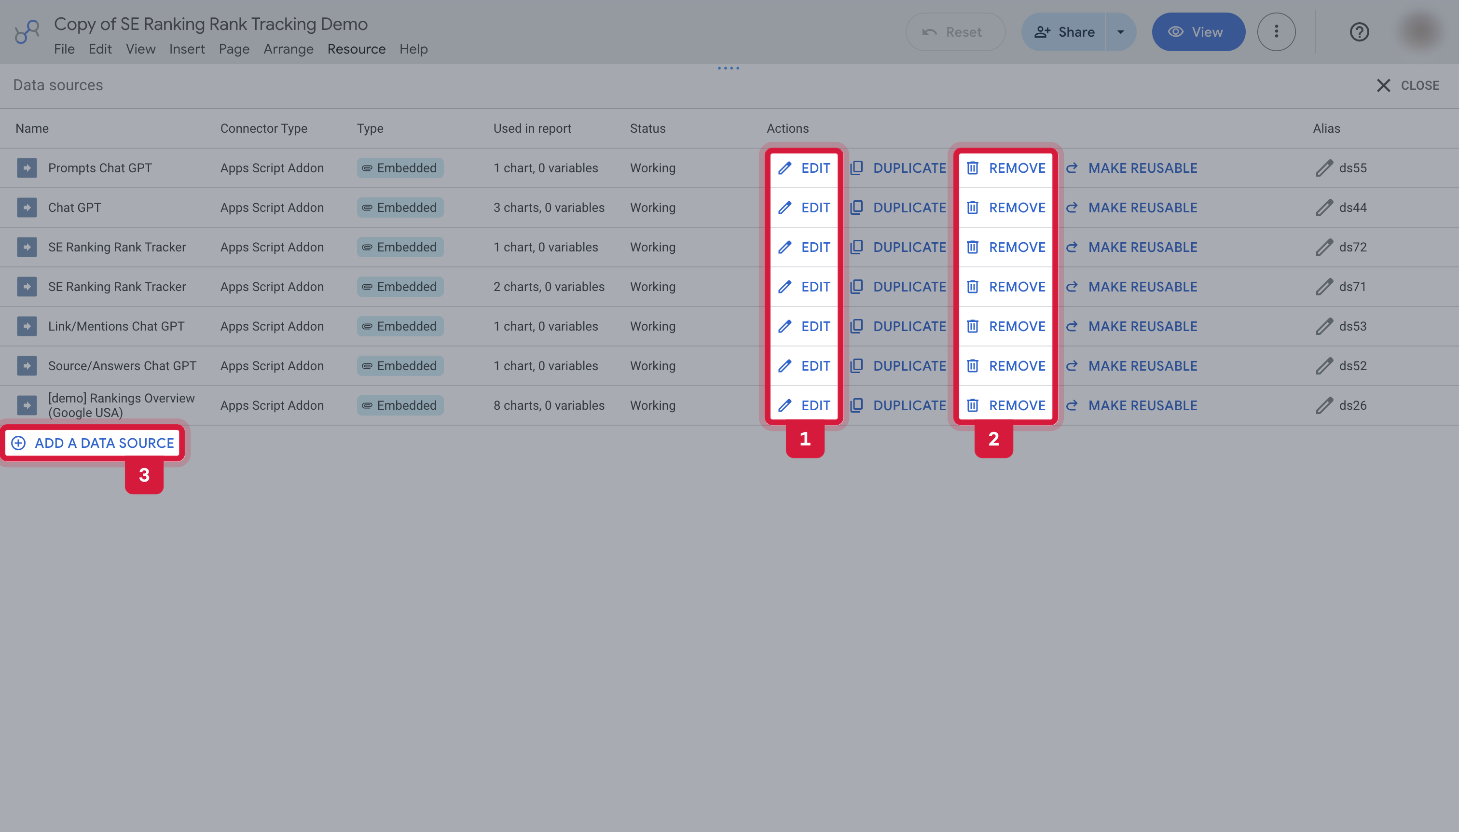Screen dimensions: 1459x832
Task: Click the Name column header
Action: [x=32, y=128]
